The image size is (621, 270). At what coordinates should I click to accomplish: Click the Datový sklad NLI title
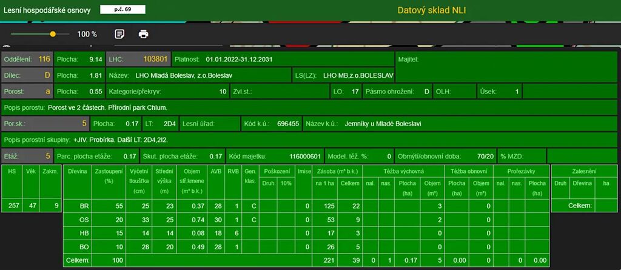432,10
